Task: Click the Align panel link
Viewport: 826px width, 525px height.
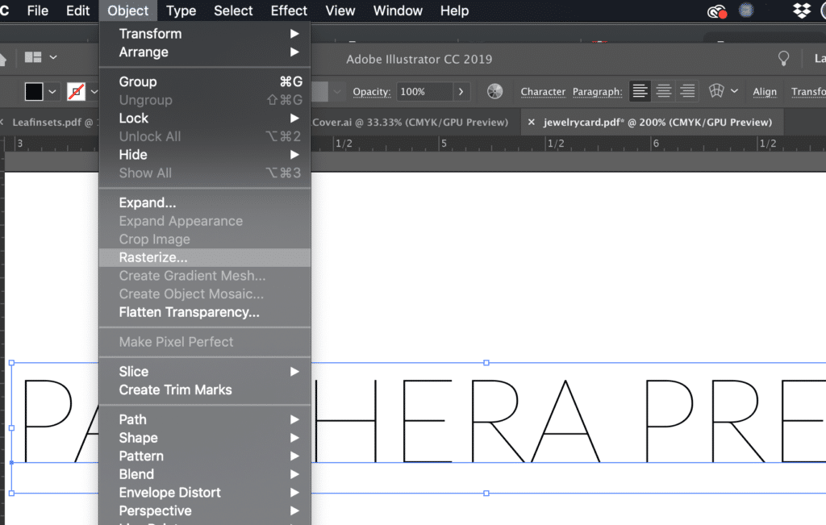Action: pos(765,92)
